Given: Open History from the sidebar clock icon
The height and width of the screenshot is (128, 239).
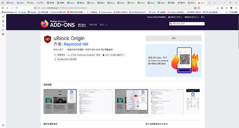Looking at the screenshot, I should pos(3,25).
